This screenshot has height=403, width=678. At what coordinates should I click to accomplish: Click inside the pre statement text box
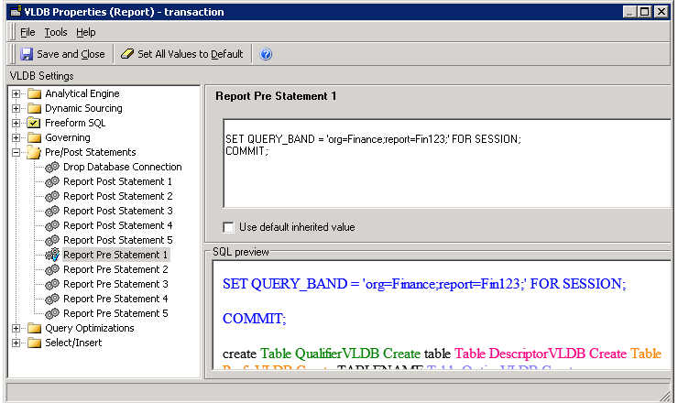447,163
